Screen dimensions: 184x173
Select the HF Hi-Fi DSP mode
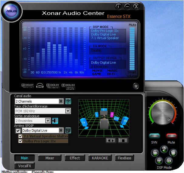[159, 161]
